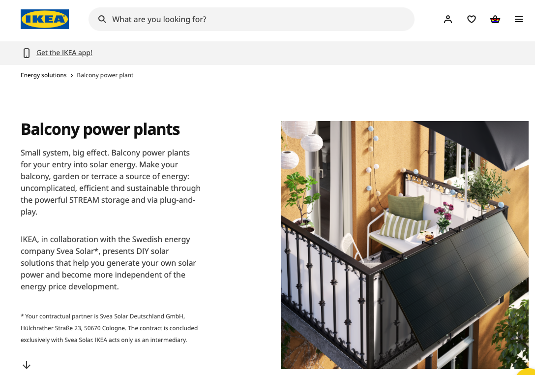This screenshot has width=535, height=375.
Task: Click the smartphone icon in the app banner
Action: pyautogui.click(x=26, y=53)
